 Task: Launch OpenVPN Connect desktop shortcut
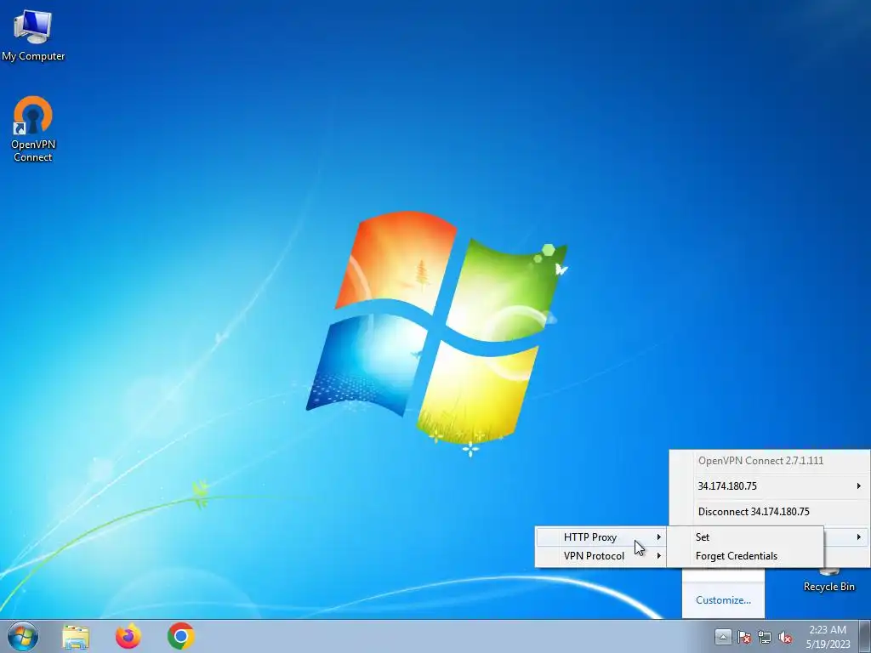click(x=33, y=129)
